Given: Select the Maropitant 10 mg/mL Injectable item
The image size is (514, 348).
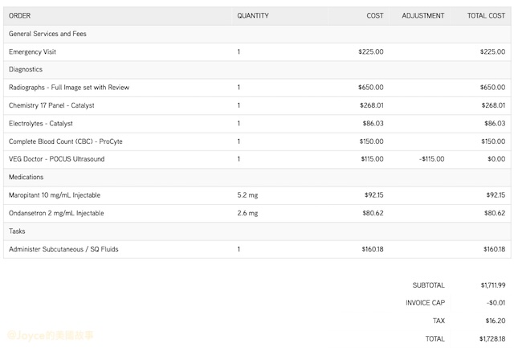Looking at the screenshot, I should [55, 195].
